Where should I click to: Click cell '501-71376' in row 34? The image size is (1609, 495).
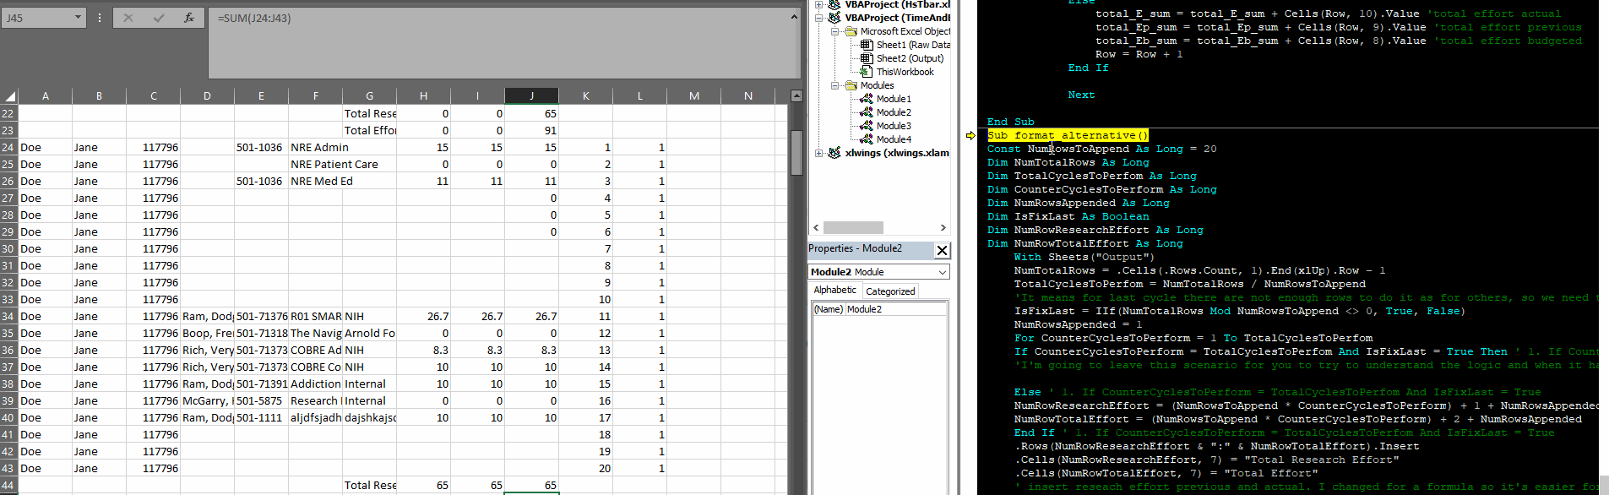(x=261, y=316)
